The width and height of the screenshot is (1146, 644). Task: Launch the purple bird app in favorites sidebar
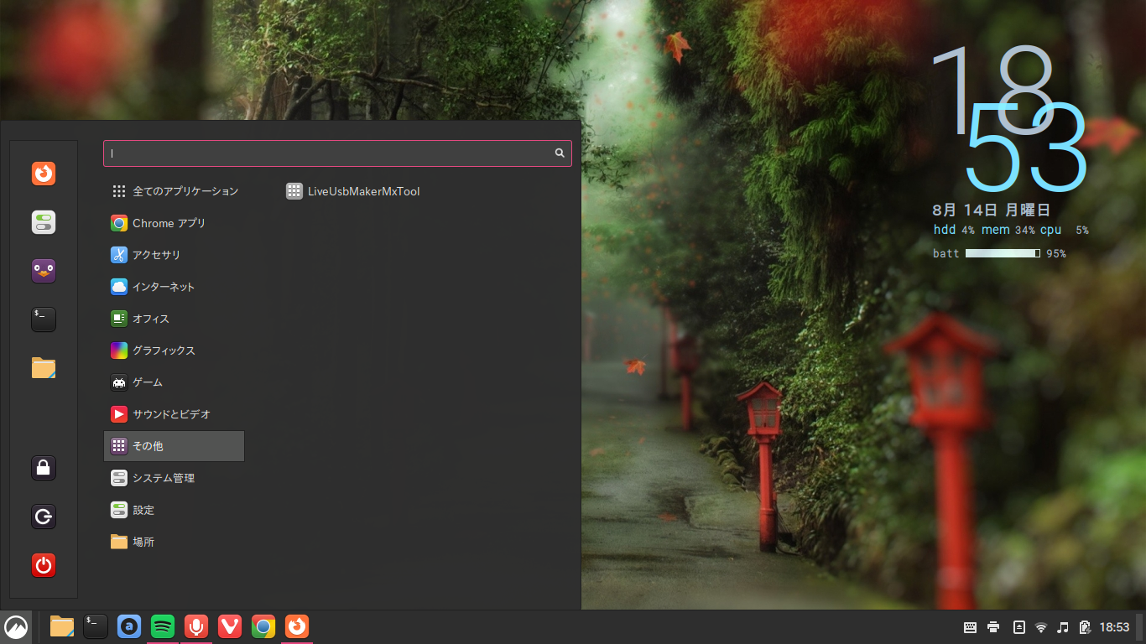pyautogui.click(x=44, y=271)
